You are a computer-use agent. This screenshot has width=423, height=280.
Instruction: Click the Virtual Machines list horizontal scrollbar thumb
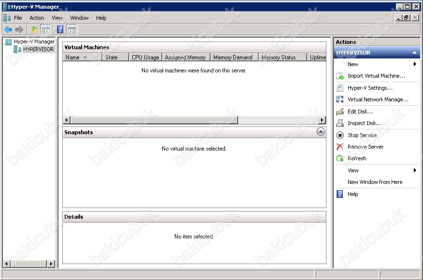154,120
